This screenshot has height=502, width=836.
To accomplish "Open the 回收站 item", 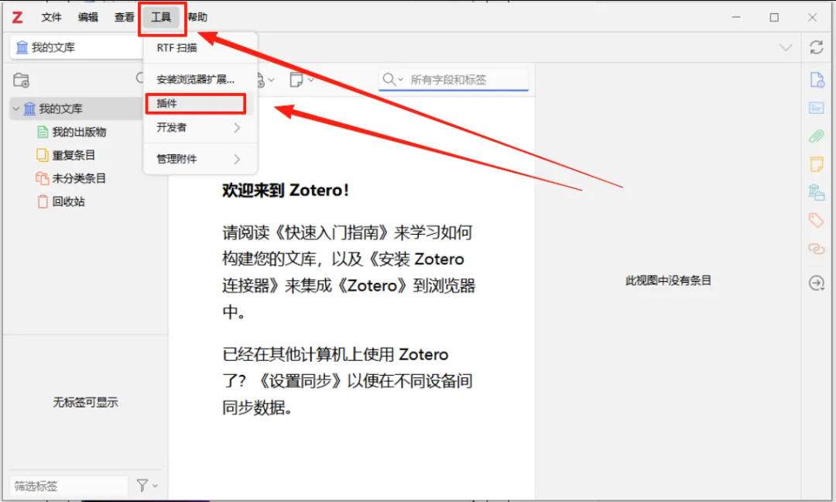I will tap(68, 201).
